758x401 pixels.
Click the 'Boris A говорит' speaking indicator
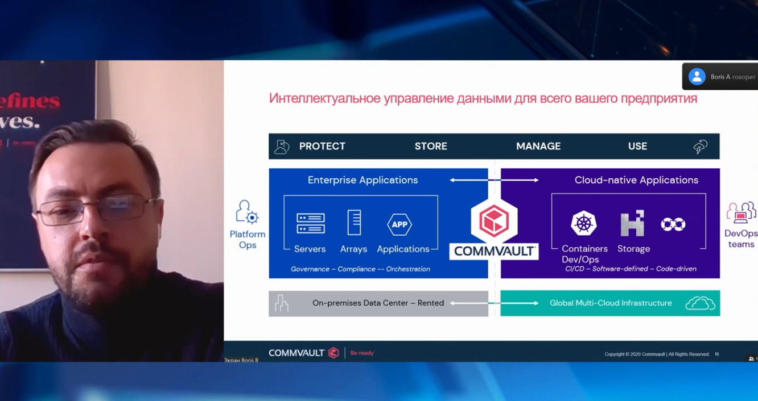720,77
